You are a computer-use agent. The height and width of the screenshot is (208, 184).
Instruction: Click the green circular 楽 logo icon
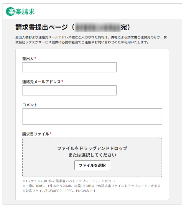coord(10,11)
